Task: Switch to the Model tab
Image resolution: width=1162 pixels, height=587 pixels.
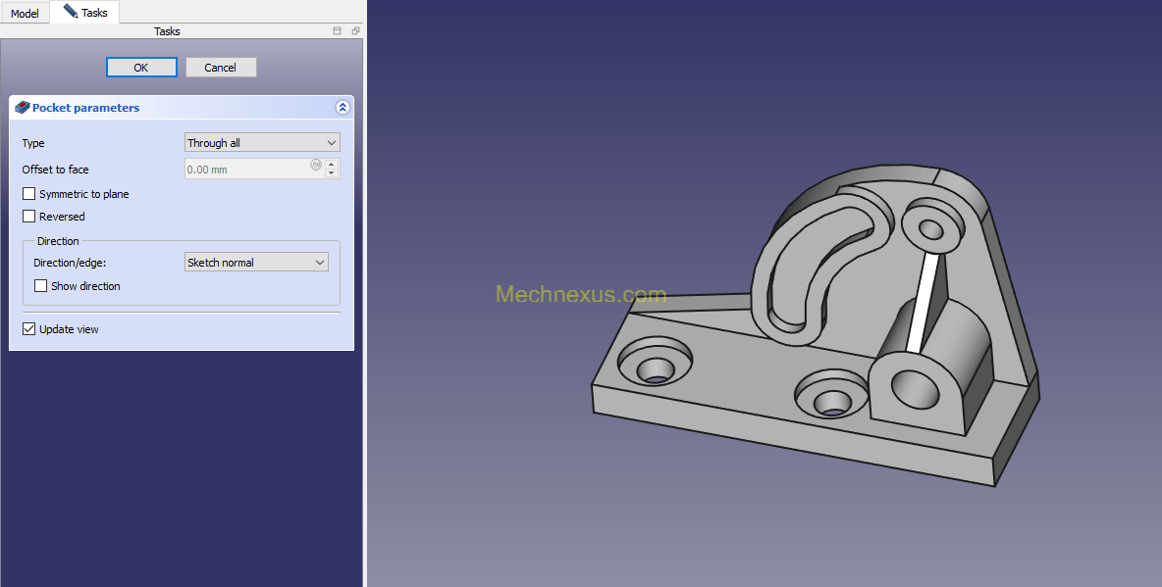Action: [25, 14]
